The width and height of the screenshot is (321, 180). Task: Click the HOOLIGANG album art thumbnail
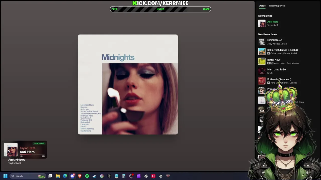pos(262,42)
